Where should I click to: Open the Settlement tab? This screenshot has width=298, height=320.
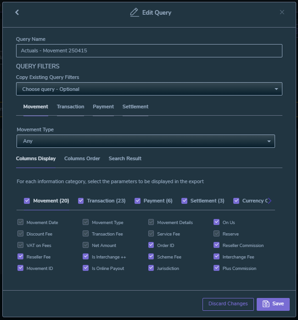coord(135,107)
